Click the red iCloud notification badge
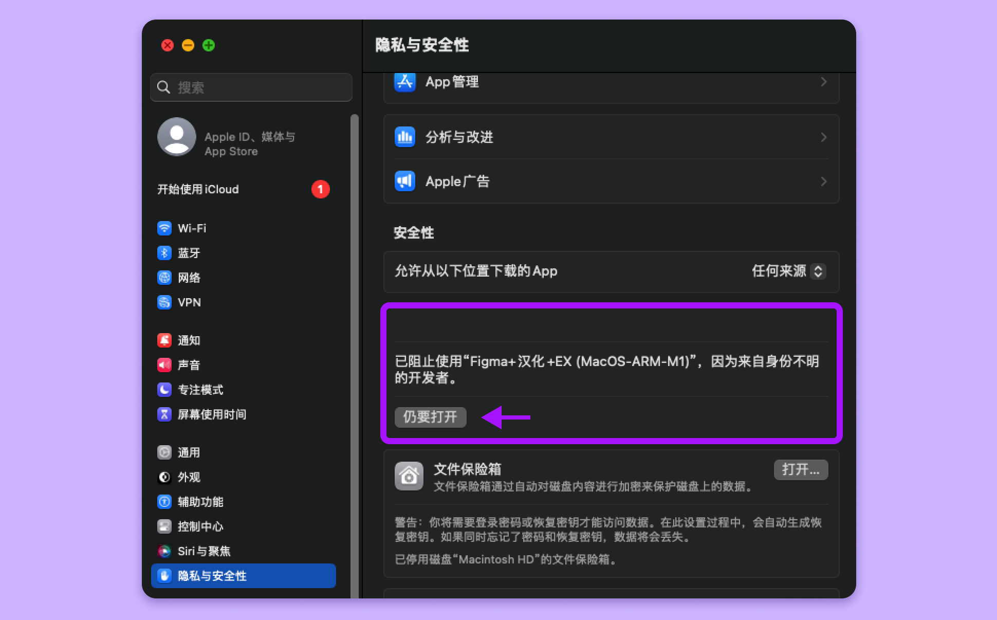Screen dimensions: 997x620 320,189
